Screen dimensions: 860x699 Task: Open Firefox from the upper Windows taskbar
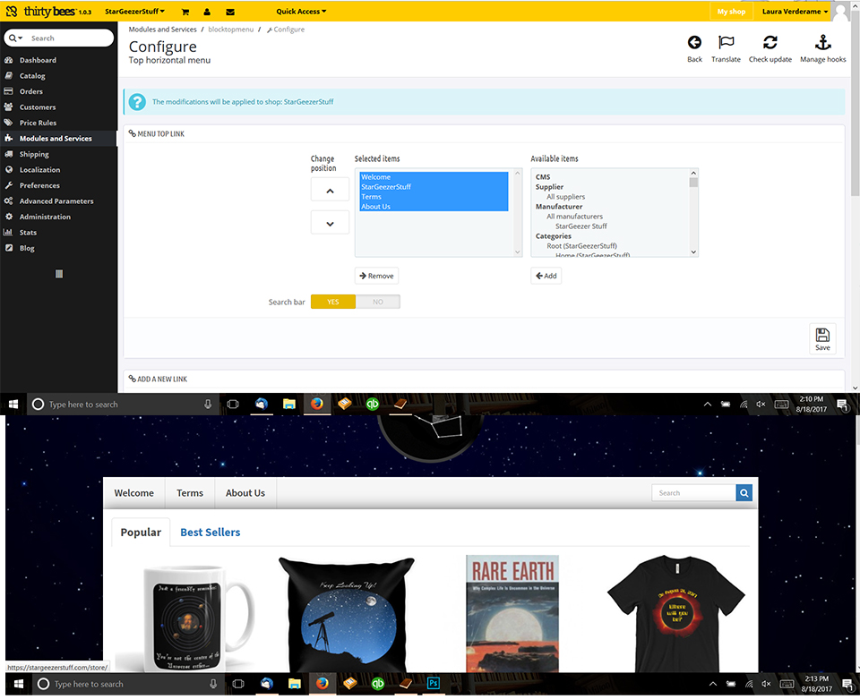(316, 405)
